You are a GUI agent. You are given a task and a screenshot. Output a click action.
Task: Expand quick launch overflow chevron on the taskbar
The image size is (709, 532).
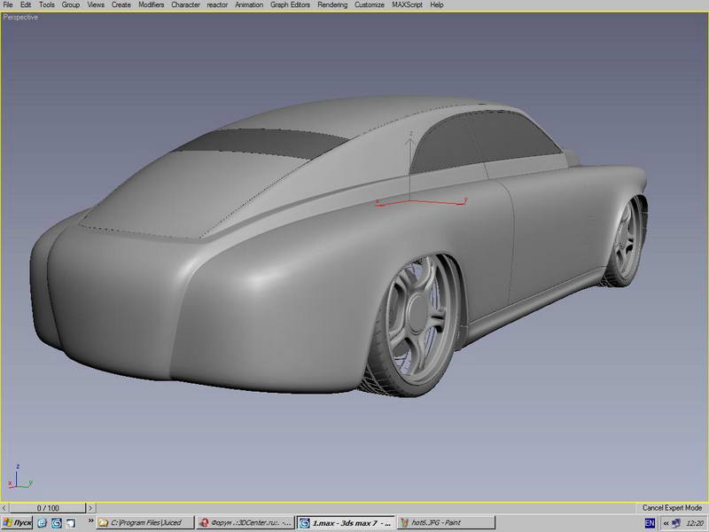click(90, 520)
